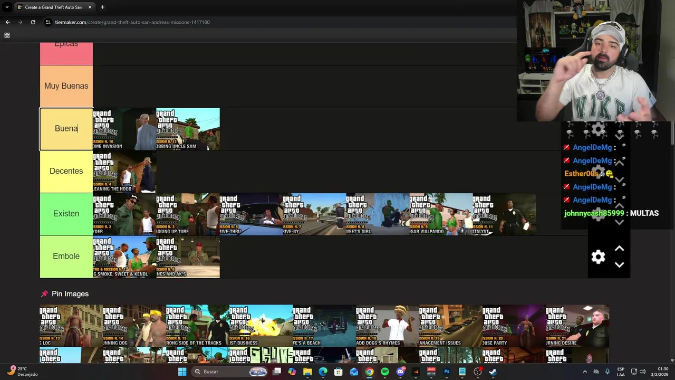The image size is (675, 380).
Task: Select the Muy Buenas tier label
Action: coord(66,86)
